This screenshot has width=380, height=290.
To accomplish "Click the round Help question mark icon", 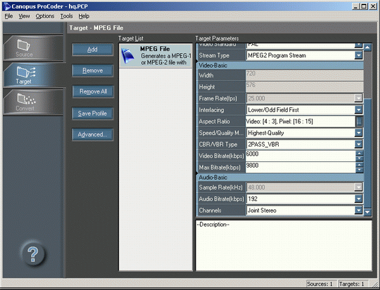I will click(33, 254).
